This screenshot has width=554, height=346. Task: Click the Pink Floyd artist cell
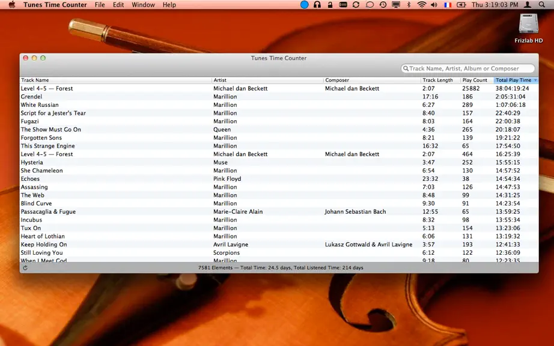coord(227,179)
